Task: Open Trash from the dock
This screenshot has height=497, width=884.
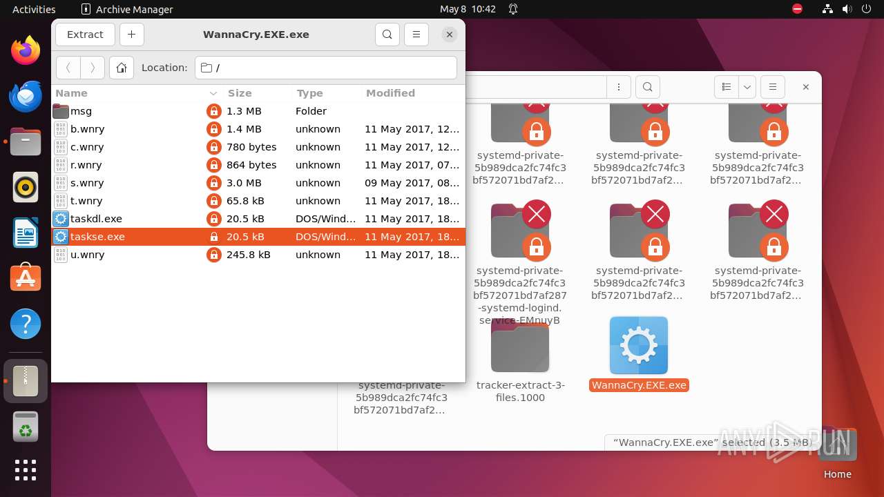Action: 26,427
